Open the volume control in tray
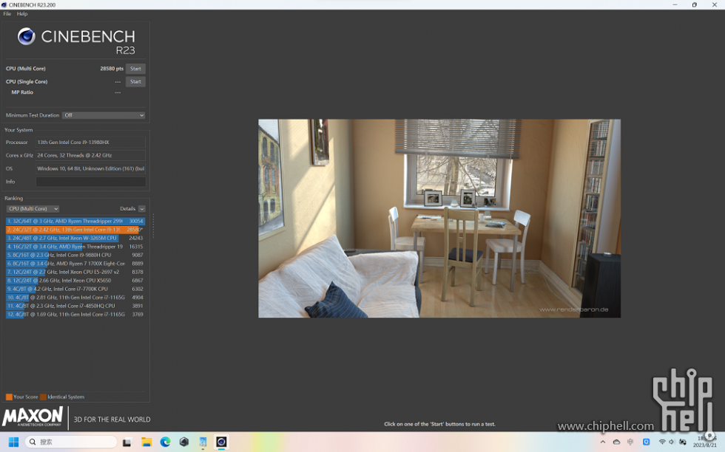This screenshot has width=725, height=452. [x=672, y=442]
